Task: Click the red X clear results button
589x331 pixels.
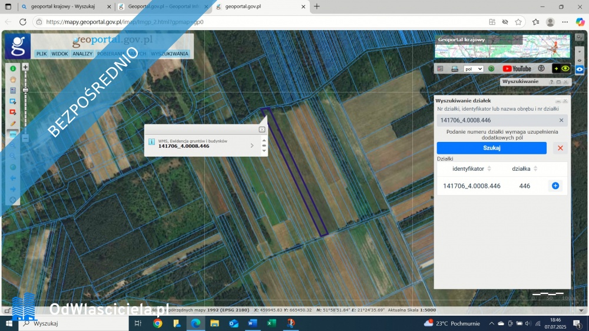Action: (560, 148)
